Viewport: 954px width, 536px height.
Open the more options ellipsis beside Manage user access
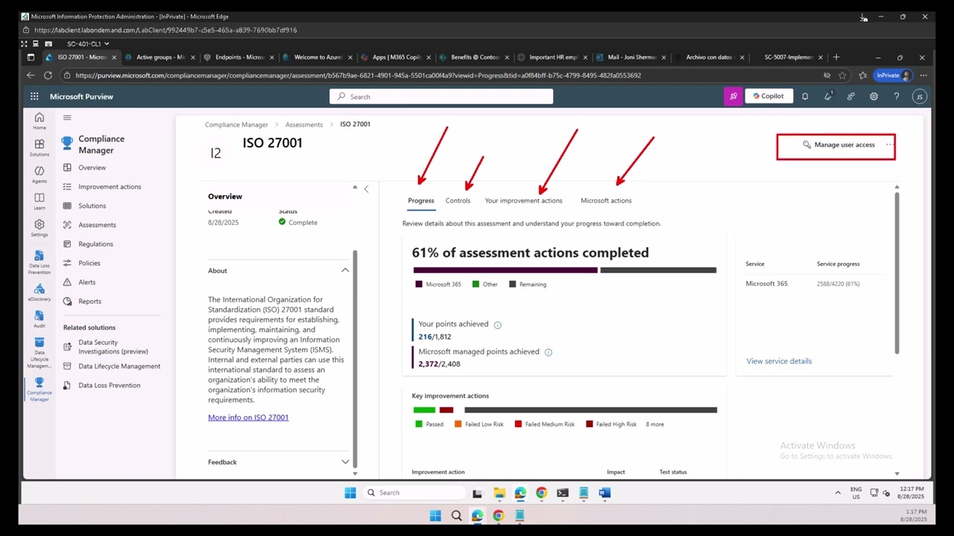click(x=889, y=144)
